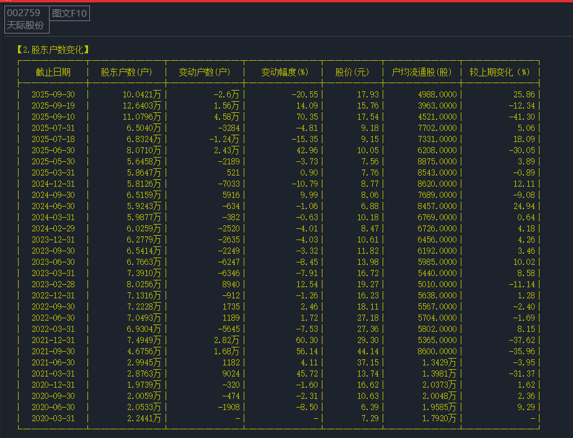Select stock price 17.93
This screenshot has width=573, height=438.
point(368,94)
